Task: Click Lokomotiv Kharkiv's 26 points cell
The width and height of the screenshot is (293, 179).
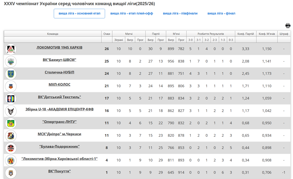Action: pos(107,49)
